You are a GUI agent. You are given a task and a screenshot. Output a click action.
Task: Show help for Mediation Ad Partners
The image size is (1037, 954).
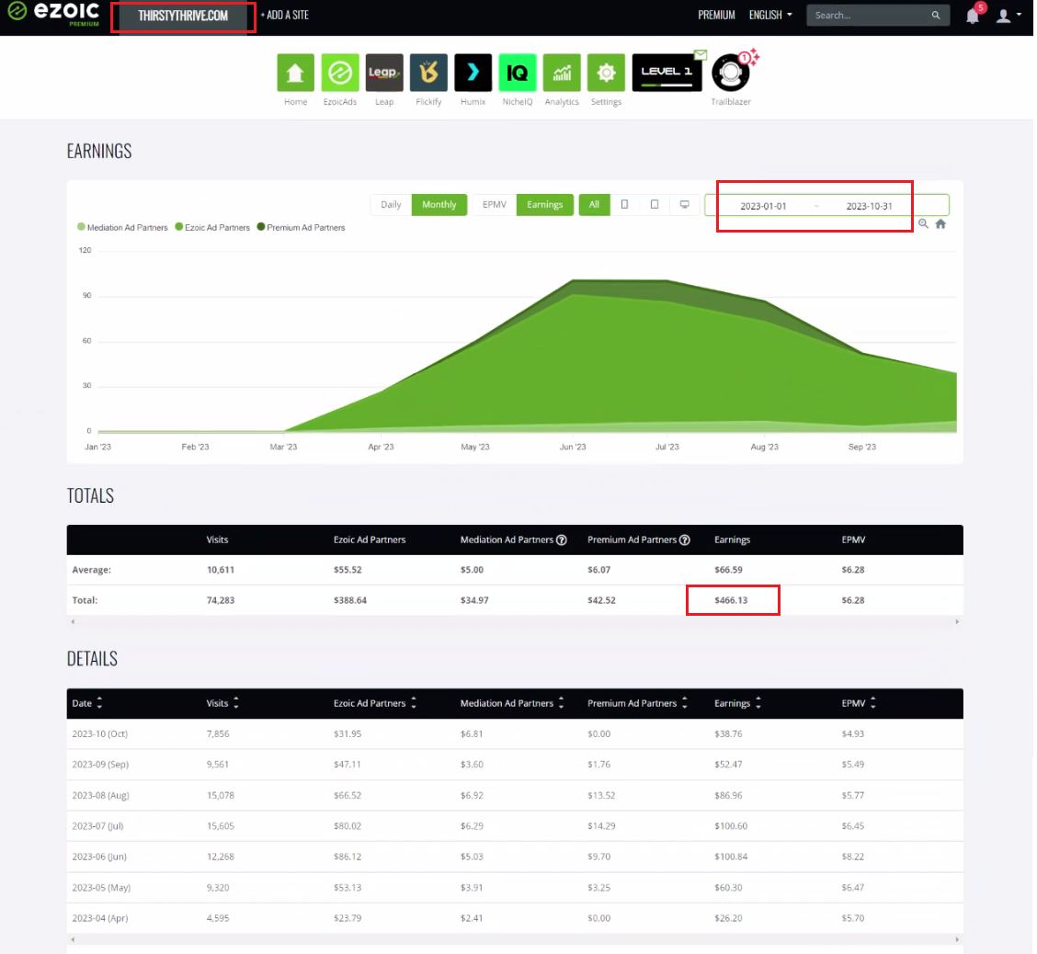click(x=562, y=540)
